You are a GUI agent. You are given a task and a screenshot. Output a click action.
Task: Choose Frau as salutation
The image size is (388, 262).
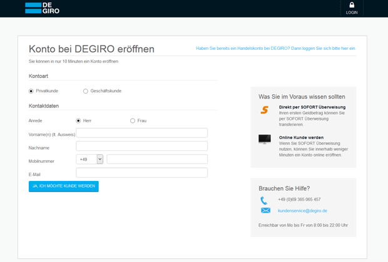pos(133,120)
